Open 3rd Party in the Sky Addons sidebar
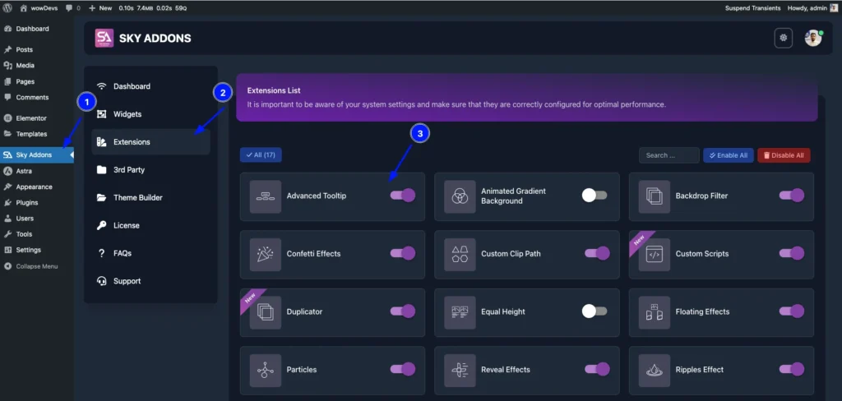The width and height of the screenshot is (842, 401). click(150, 170)
